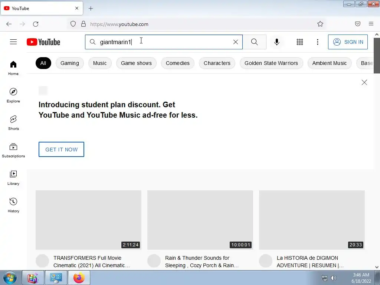The image size is (380, 285).
Task: Open channel avatar beside Rain & Thunder video
Action: click(154, 261)
